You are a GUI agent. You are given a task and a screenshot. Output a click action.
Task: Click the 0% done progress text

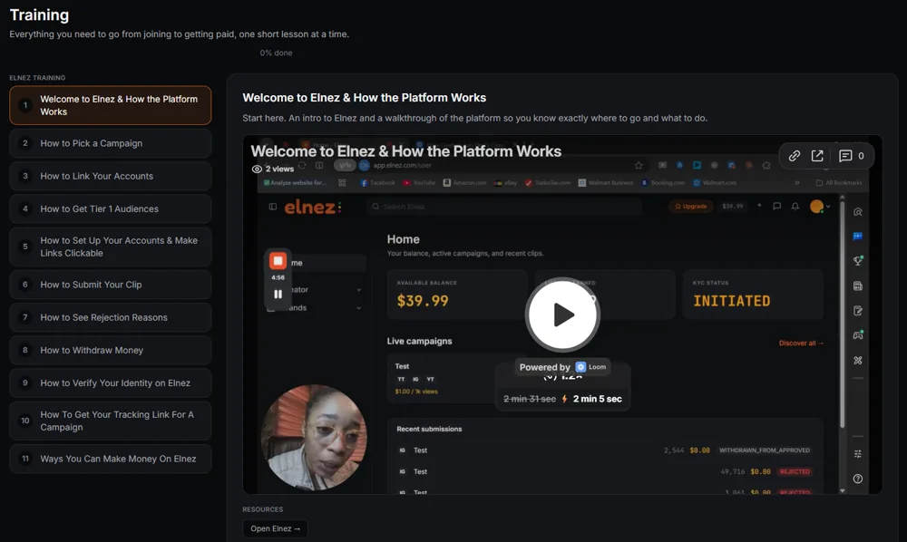click(x=276, y=53)
